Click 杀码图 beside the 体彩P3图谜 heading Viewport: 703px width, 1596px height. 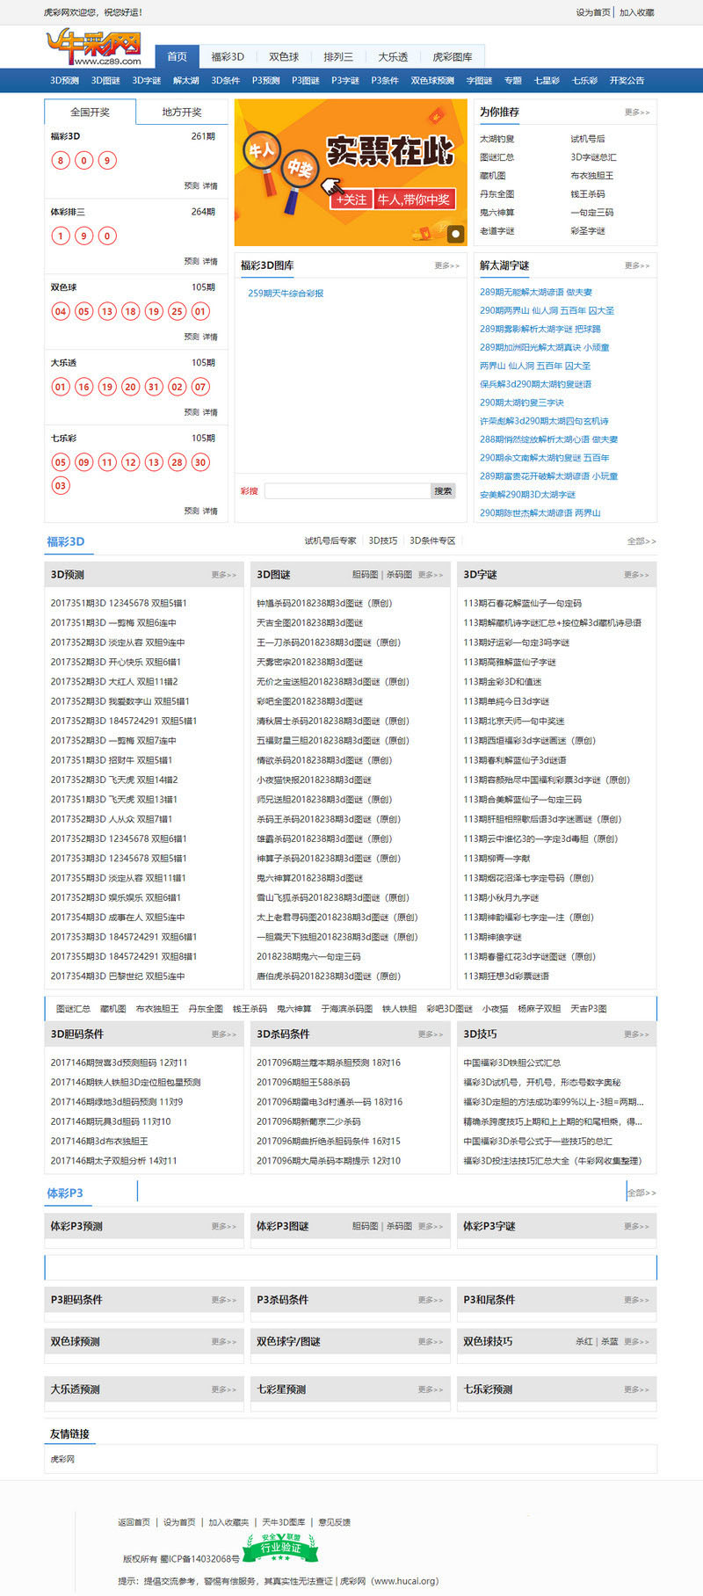point(399,1226)
